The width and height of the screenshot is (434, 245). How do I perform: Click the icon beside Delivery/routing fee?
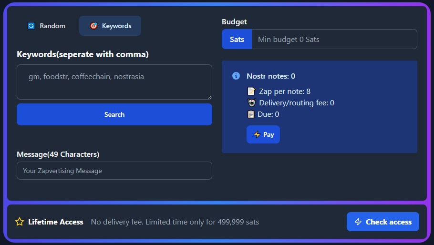tap(251, 102)
